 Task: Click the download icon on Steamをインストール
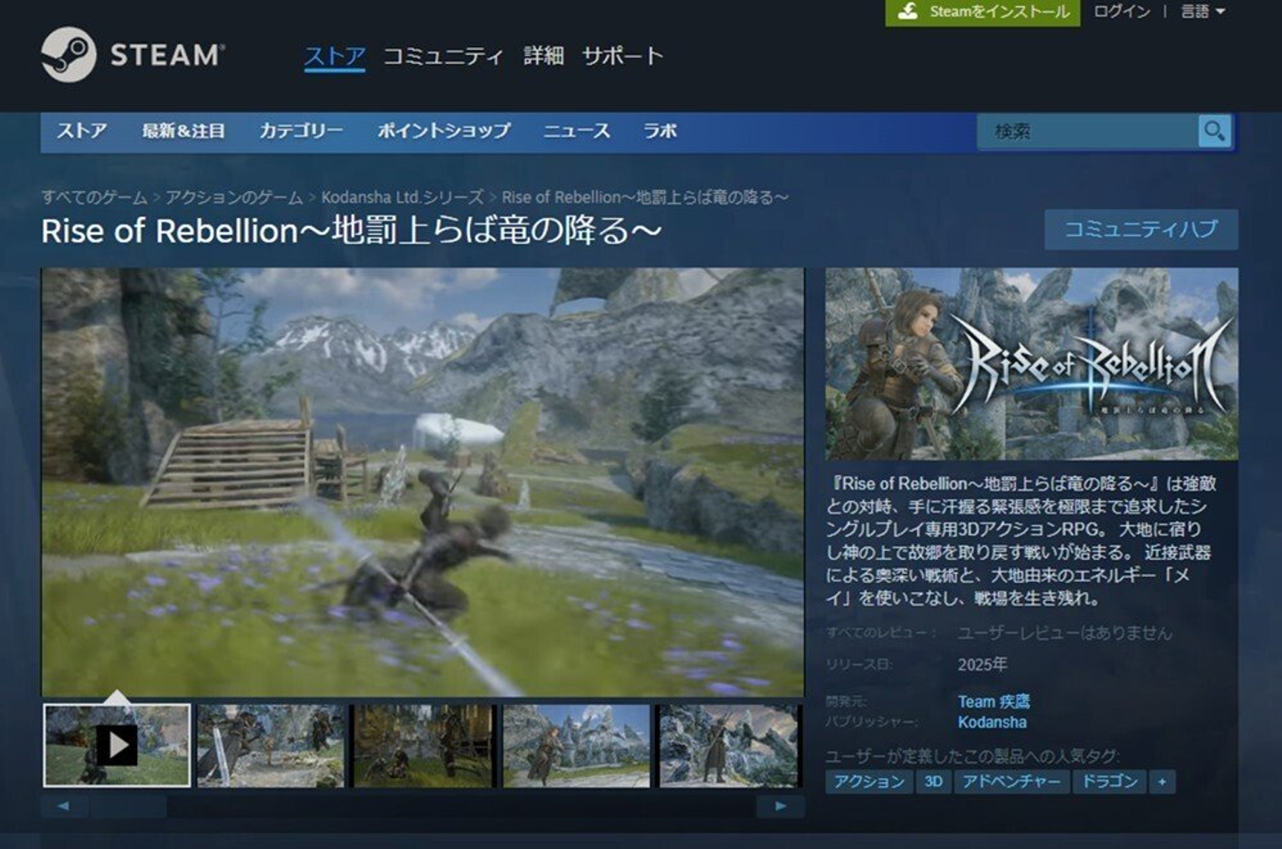point(907,12)
